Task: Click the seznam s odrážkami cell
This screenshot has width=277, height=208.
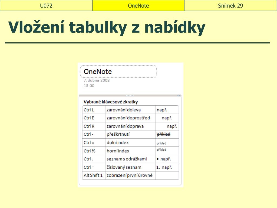Action: click(x=130, y=159)
